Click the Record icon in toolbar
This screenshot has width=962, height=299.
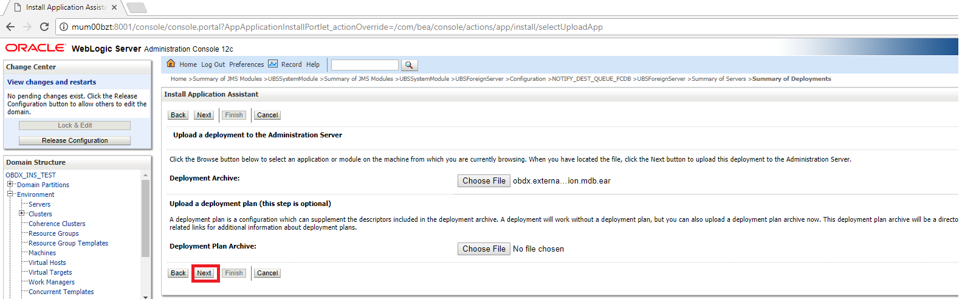click(273, 64)
